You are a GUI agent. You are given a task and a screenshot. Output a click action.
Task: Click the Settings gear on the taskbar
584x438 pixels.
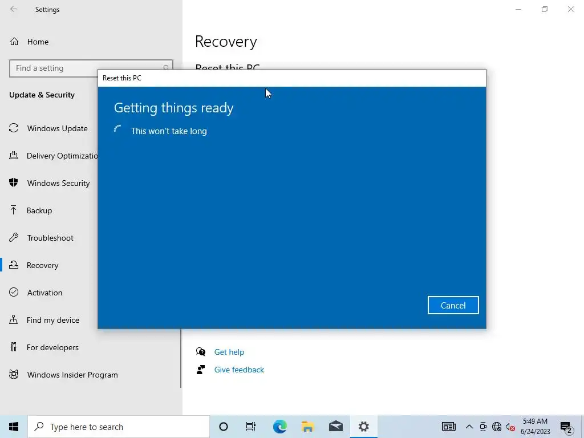363,427
